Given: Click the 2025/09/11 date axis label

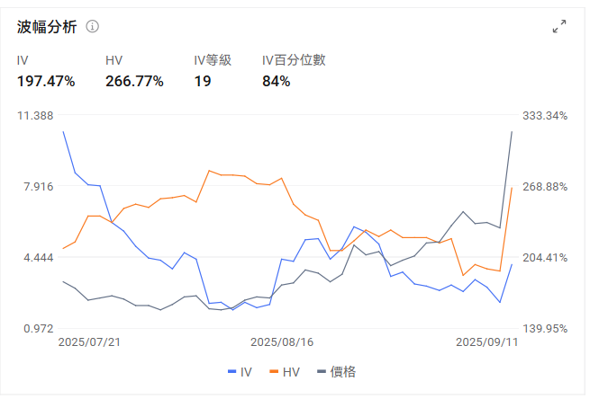Looking at the screenshot, I should coord(487,342).
